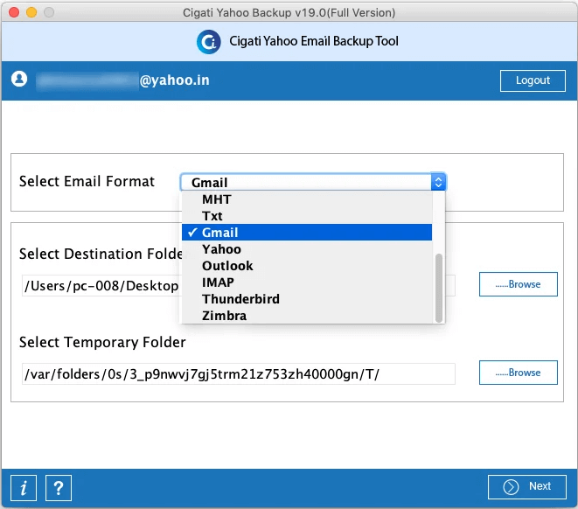Click the @yahoo.in account address

click(174, 80)
